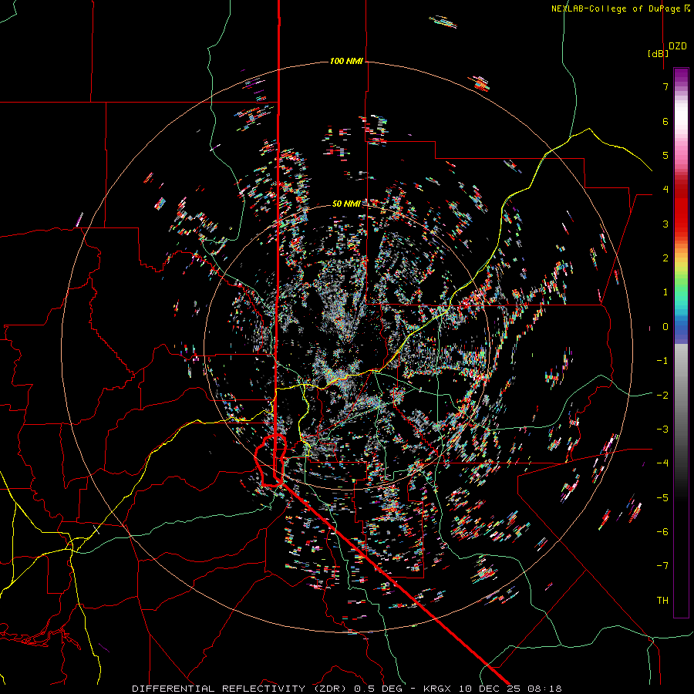Click the -3 dB label on the legend
Screen dimensions: 694x694
tap(662, 429)
